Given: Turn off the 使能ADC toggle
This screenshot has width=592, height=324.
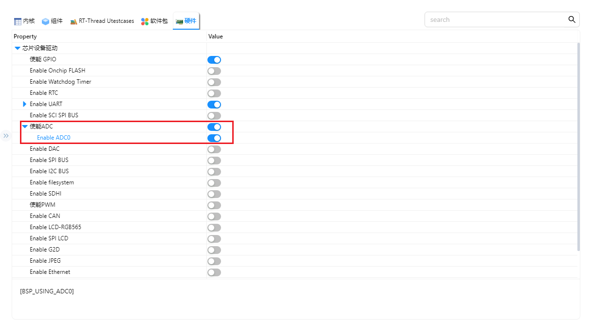Looking at the screenshot, I should click(214, 127).
